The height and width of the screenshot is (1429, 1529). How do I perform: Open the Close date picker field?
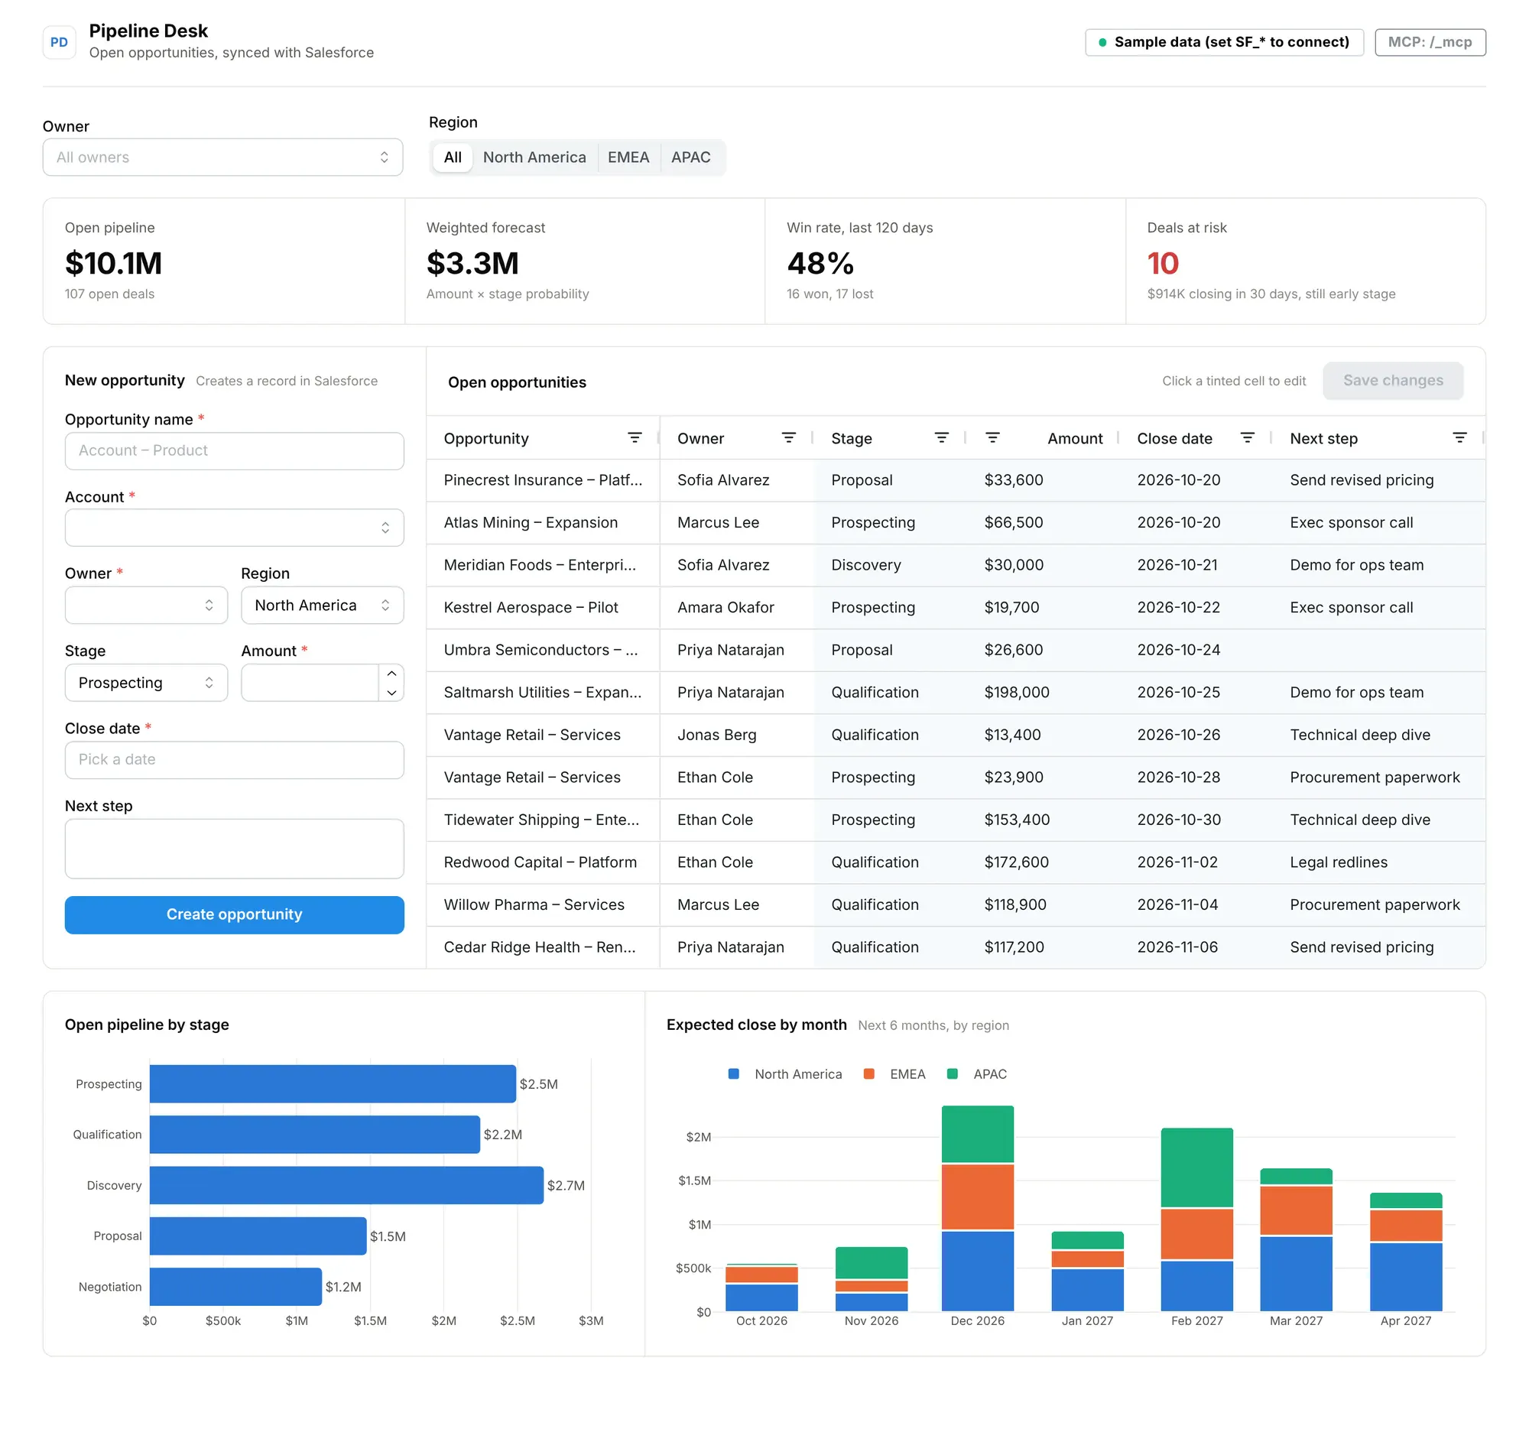click(x=234, y=760)
